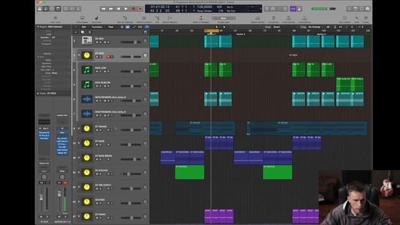This screenshot has height=225, width=400.
Task: Click the Stereo Out output slot
Action: [44, 163]
